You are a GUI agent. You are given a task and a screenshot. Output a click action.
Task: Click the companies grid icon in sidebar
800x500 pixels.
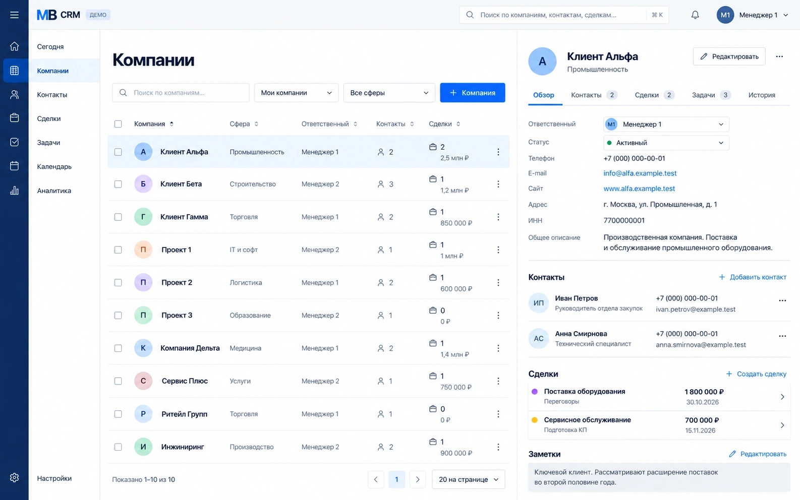(14, 71)
